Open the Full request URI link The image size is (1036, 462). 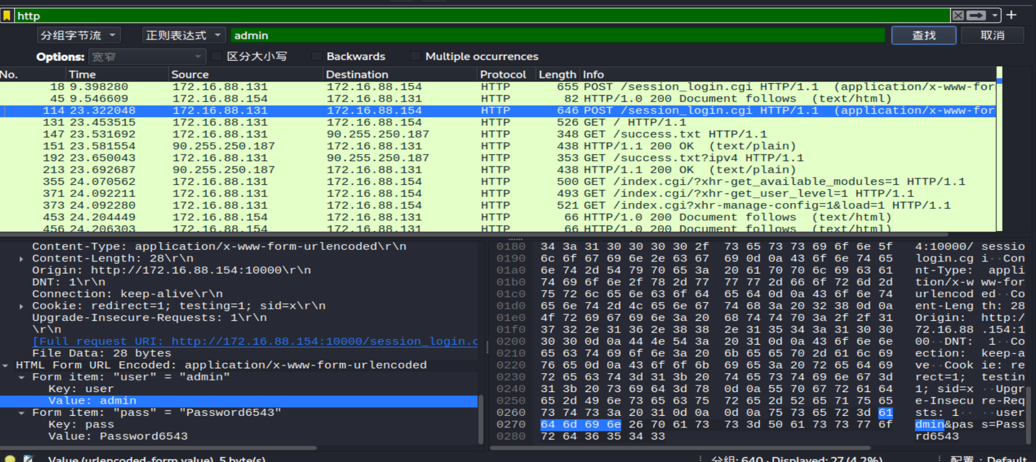(255, 342)
